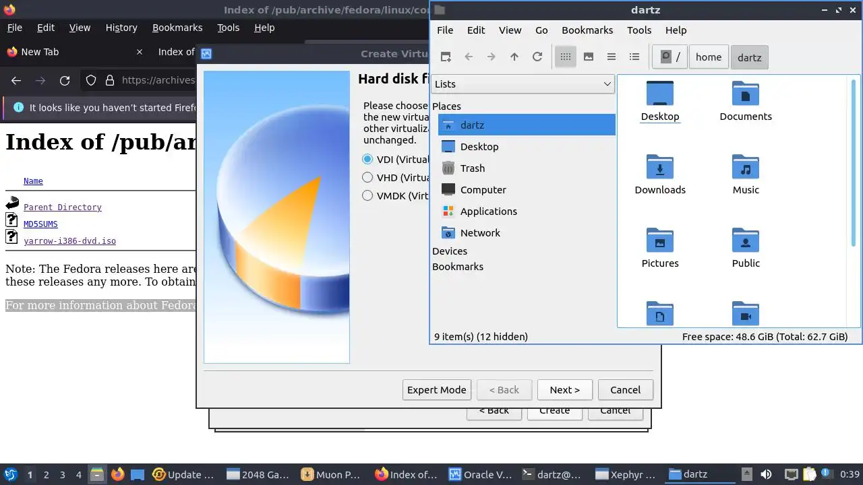
Task: Select dartz home in Places sidebar
Action: pyautogui.click(x=527, y=125)
